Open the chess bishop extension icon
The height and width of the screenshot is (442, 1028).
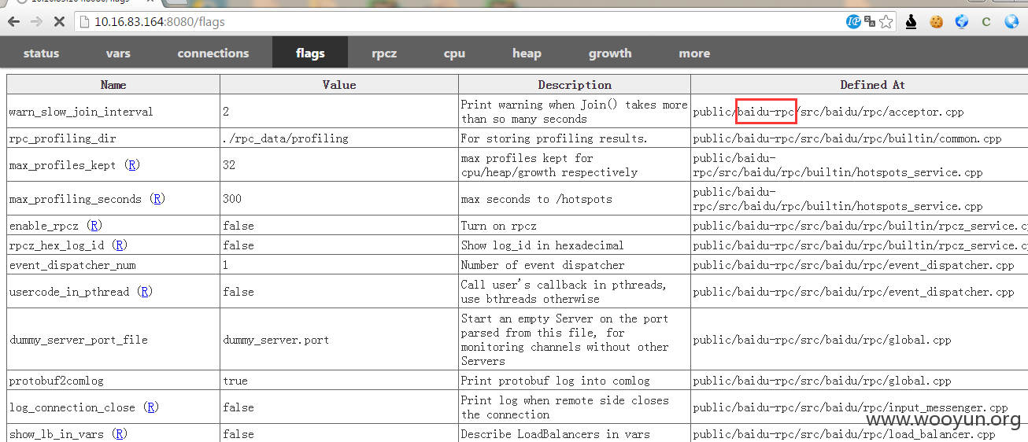tap(911, 22)
